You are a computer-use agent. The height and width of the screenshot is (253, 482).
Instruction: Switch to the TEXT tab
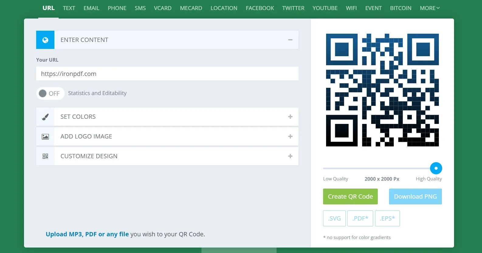pyautogui.click(x=69, y=8)
